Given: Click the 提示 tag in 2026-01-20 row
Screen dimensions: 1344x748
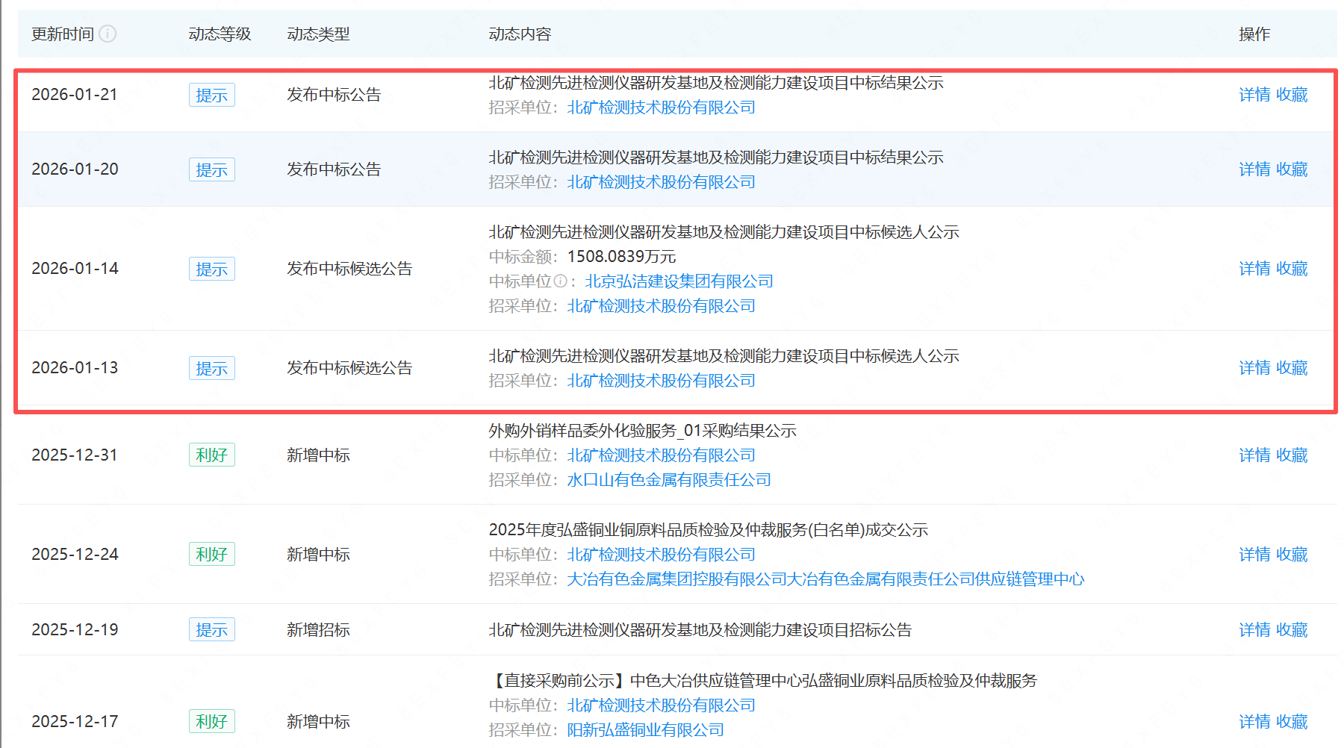Looking at the screenshot, I should pos(212,169).
